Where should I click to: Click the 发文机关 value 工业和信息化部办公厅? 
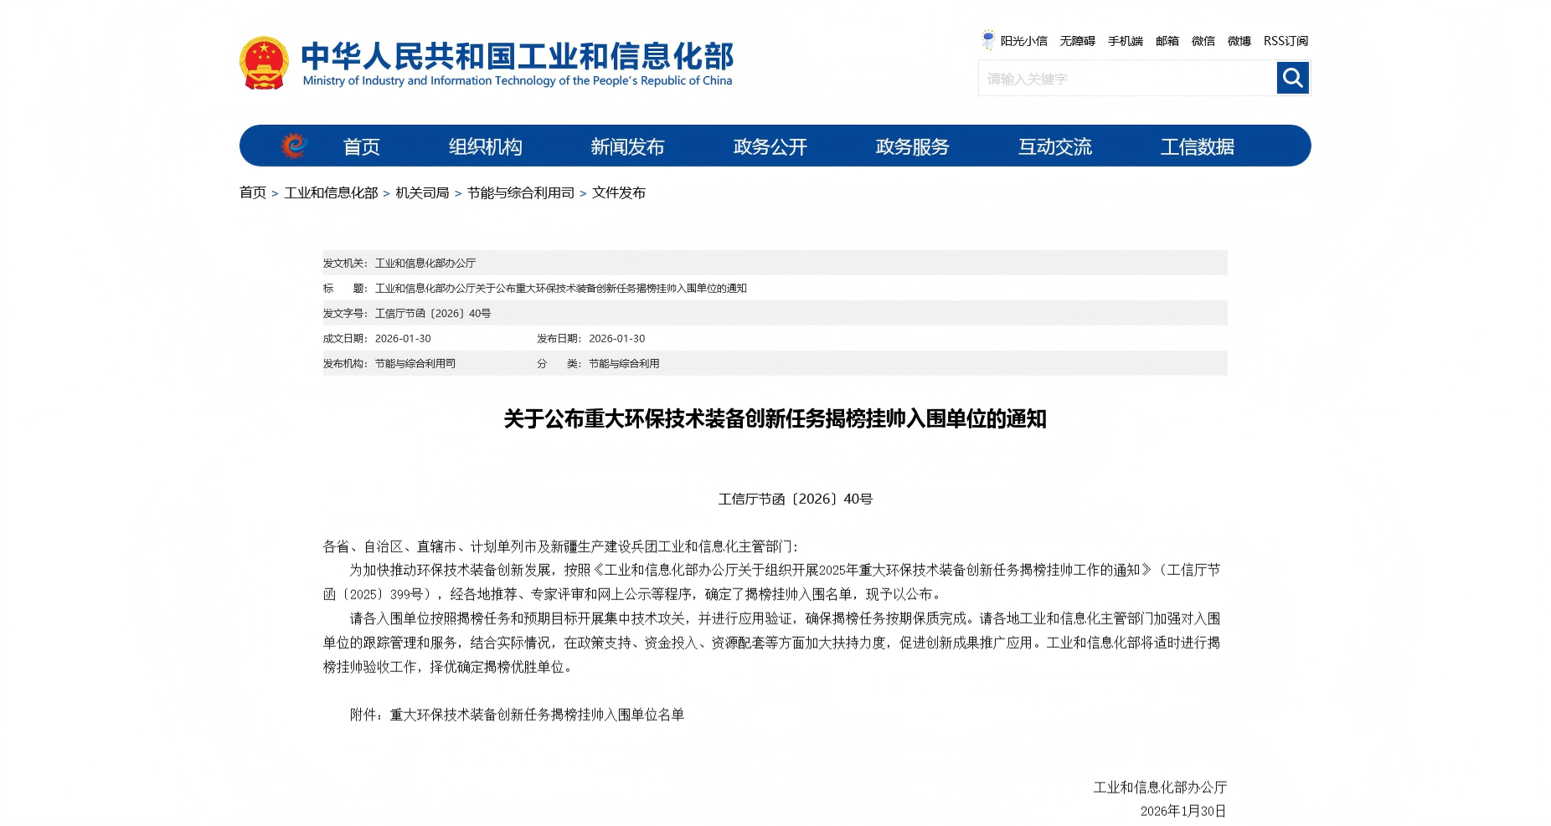tap(425, 263)
